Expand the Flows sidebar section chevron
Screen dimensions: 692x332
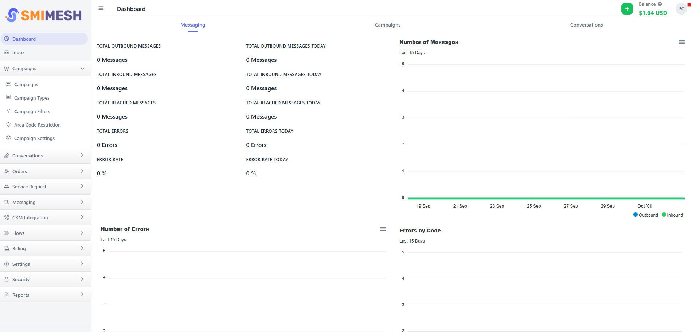point(82,233)
